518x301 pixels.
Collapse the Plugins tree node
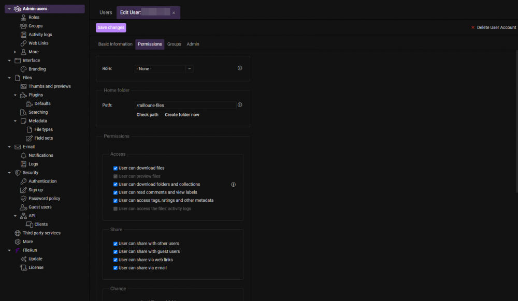click(x=15, y=95)
